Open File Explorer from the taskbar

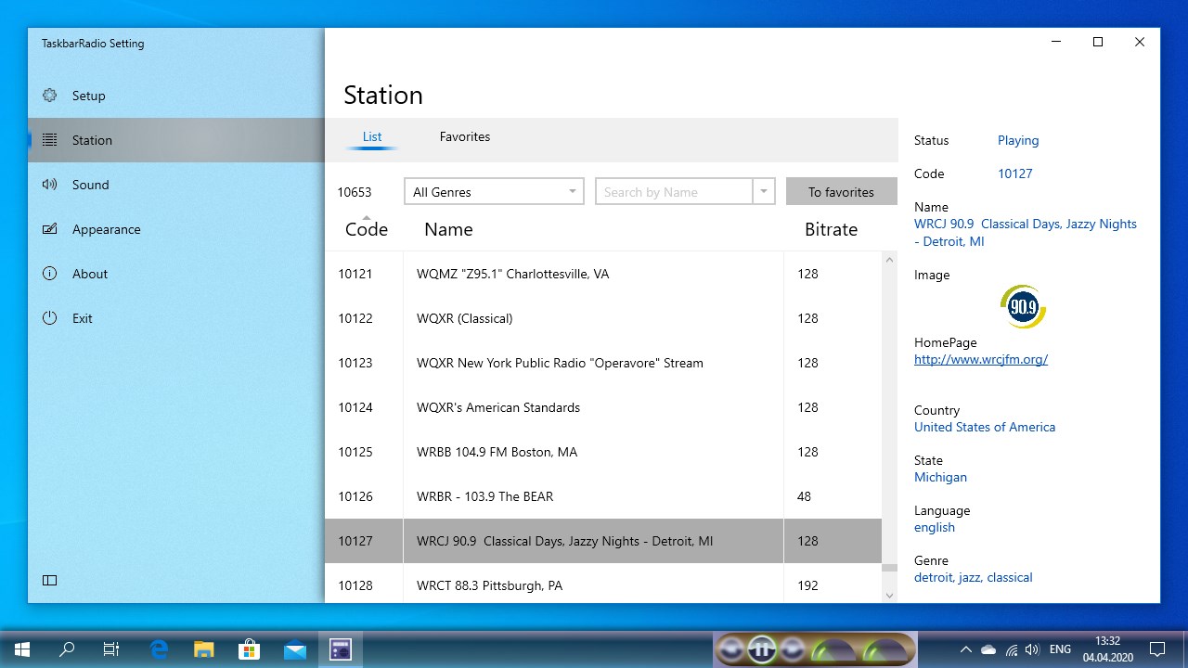pos(204,649)
